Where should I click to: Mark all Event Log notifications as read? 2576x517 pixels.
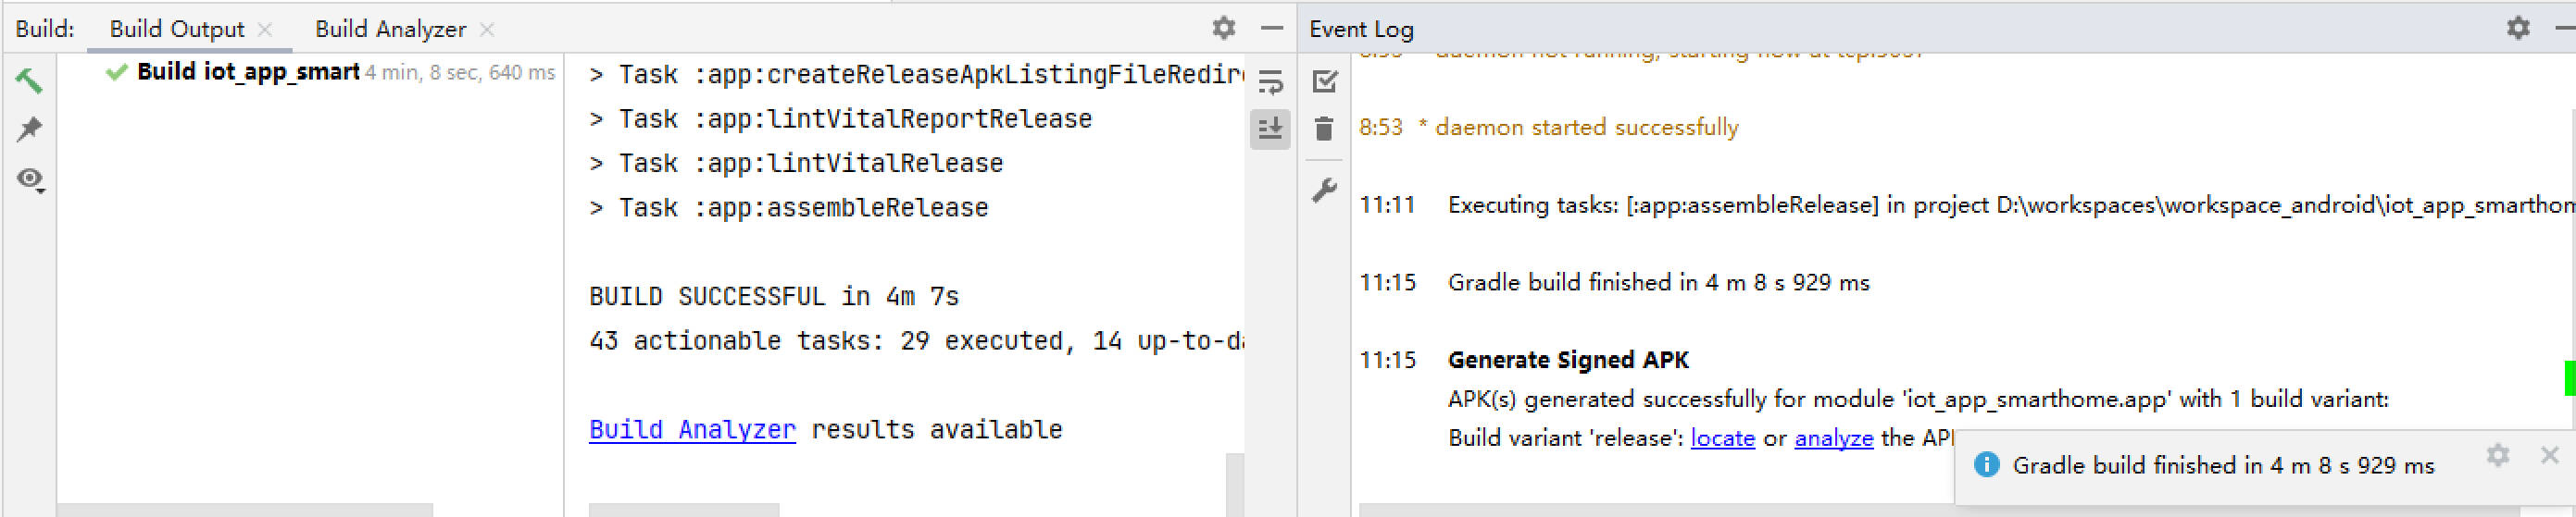point(1325,81)
